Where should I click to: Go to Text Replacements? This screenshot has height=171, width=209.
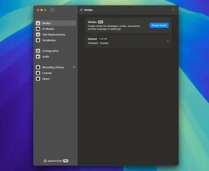[x=54, y=35]
